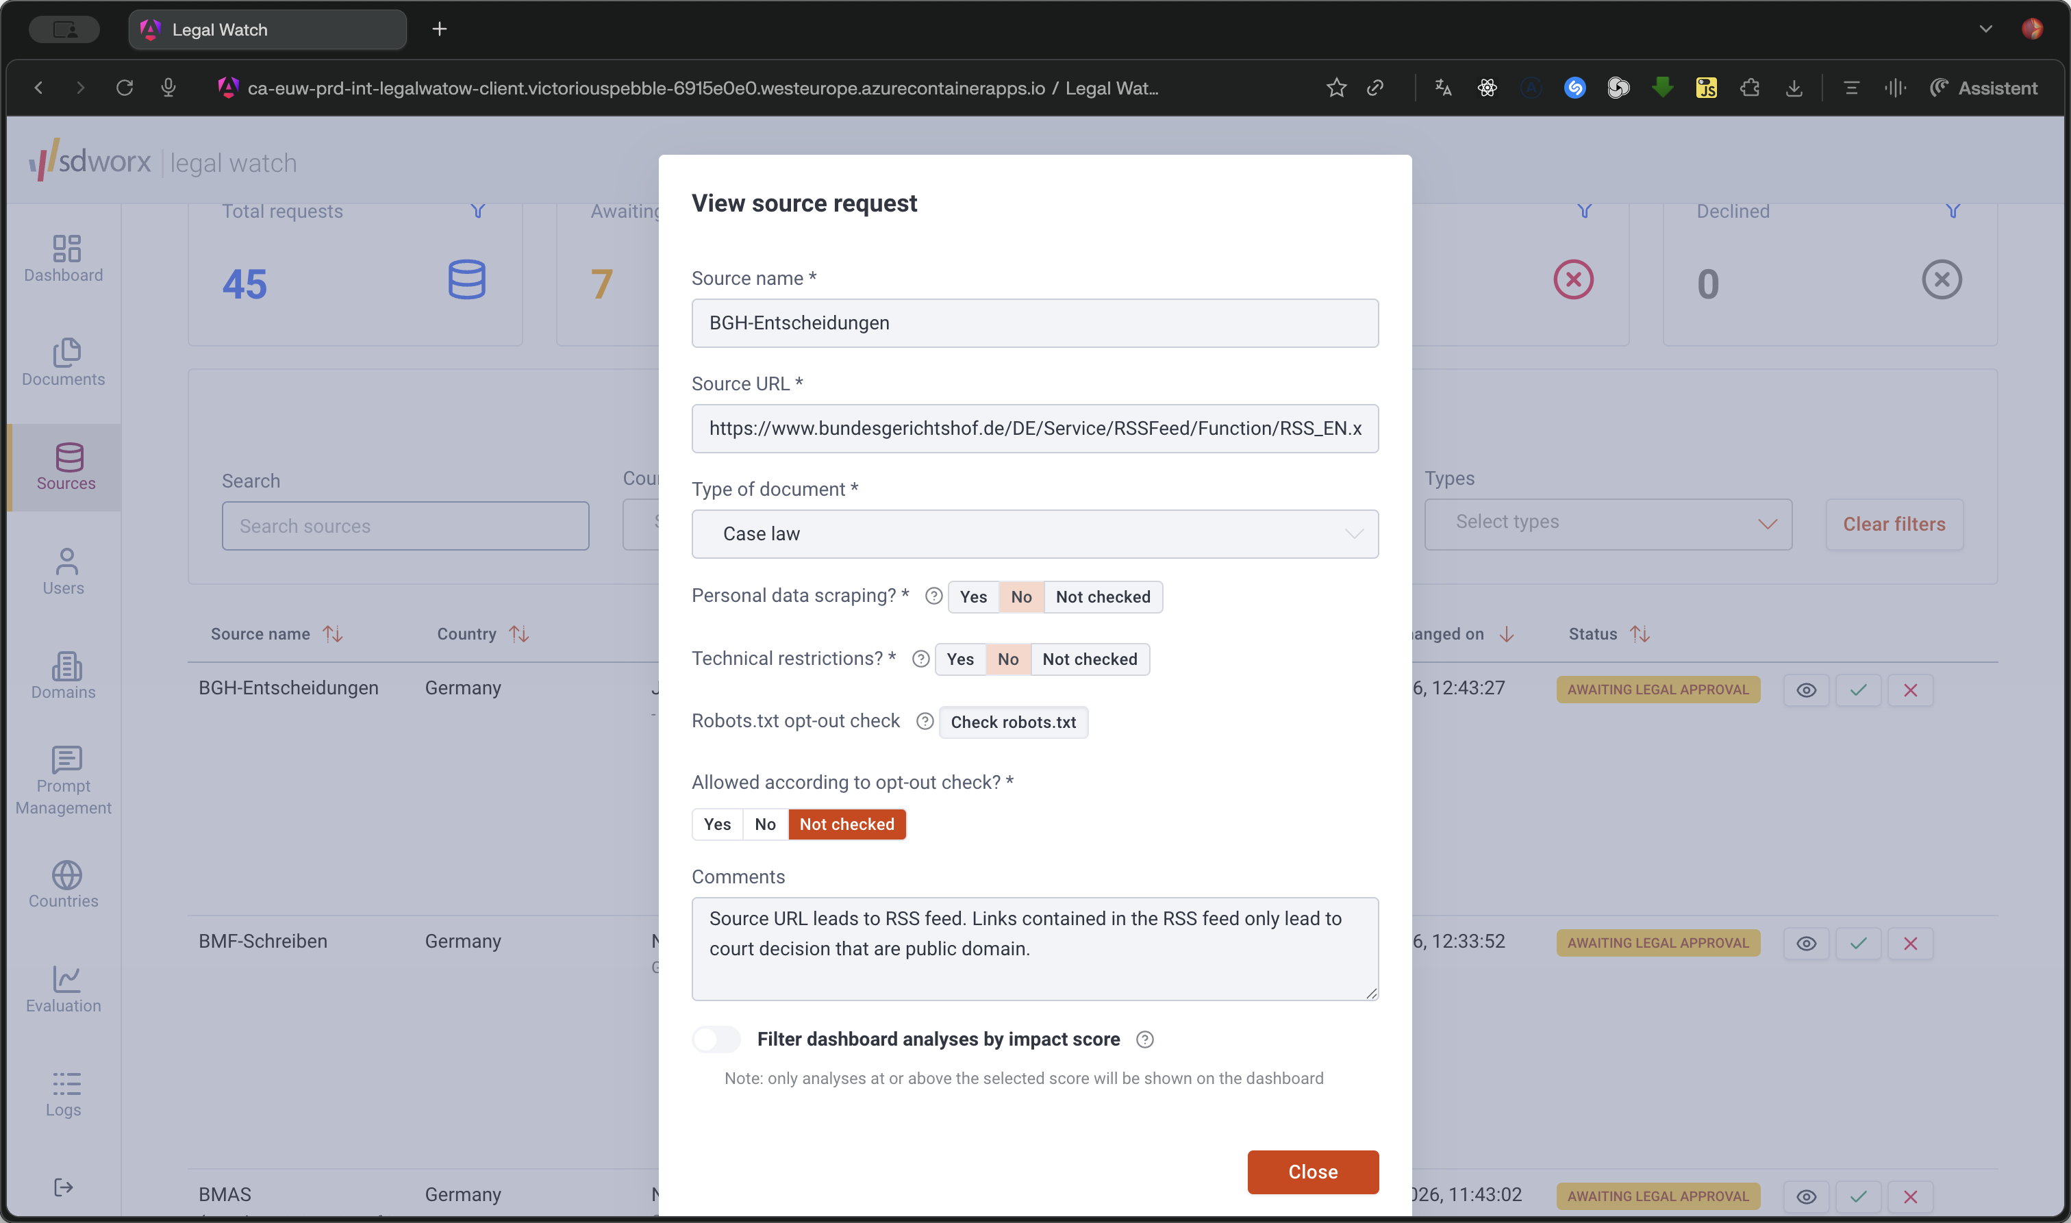Screen dimensions: 2071x1223
Task: Click the green approve checkmark for BGH-Entscheidungen
Action: click(x=1859, y=690)
